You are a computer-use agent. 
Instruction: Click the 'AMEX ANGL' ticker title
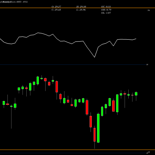click(x=22, y=2)
